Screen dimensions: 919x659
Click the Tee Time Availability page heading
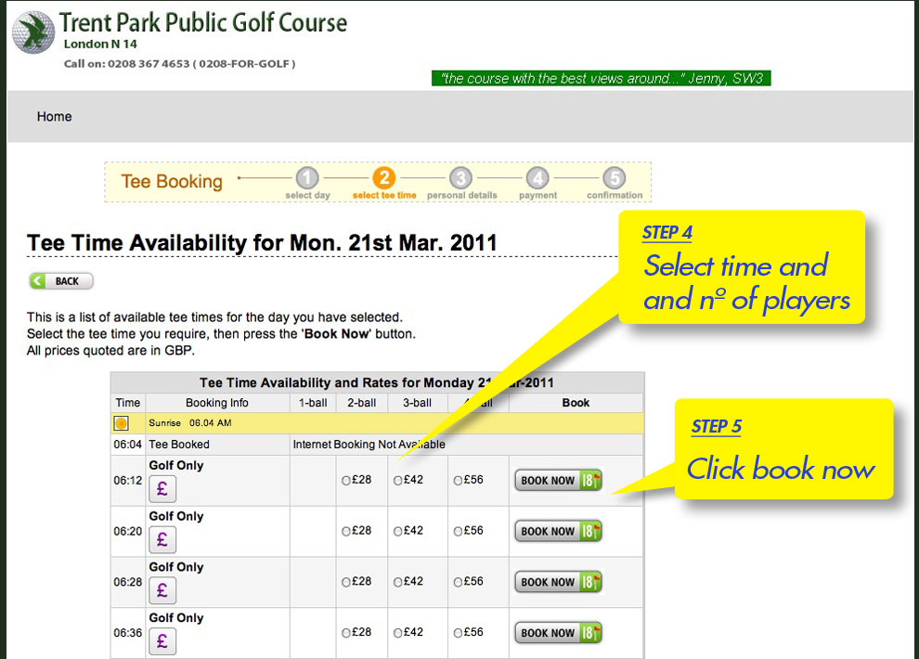coord(262,242)
